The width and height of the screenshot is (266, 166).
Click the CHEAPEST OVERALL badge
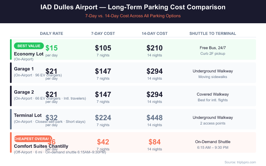click(33, 138)
